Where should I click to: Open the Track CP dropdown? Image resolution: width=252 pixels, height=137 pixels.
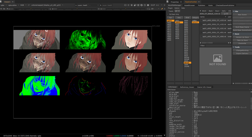[178, 11]
